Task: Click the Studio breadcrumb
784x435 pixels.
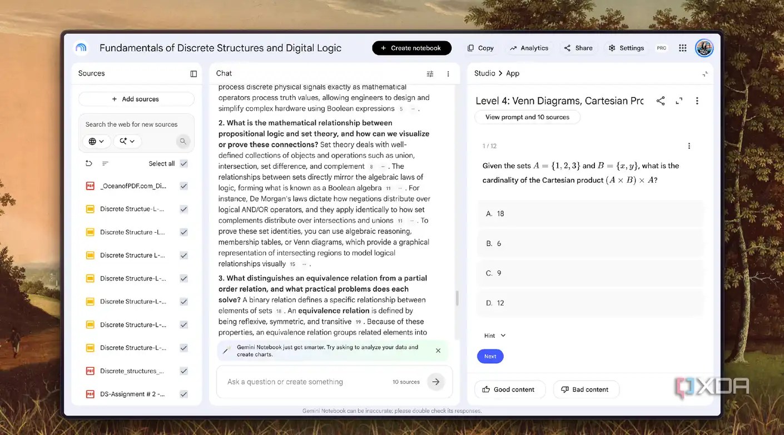Action: coord(485,73)
